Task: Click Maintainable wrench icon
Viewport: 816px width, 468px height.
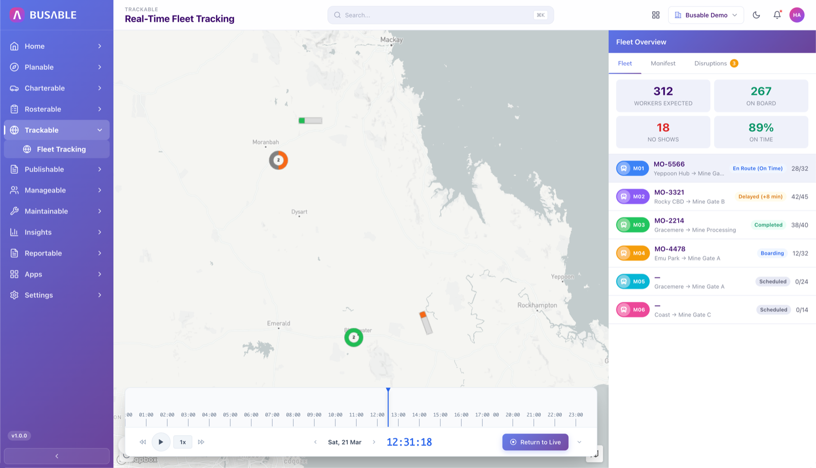Action: pos(14,211)
